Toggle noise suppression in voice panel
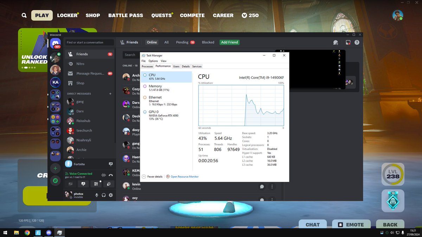The width and height of the screenshot is (422, 237). tap(103, 175)
